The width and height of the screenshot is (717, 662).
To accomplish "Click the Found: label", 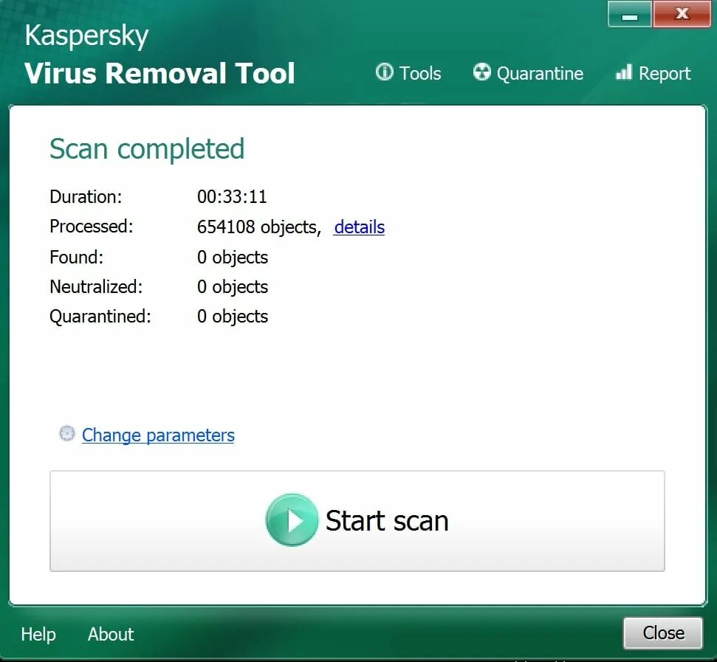I will click(x=76, y=258).
